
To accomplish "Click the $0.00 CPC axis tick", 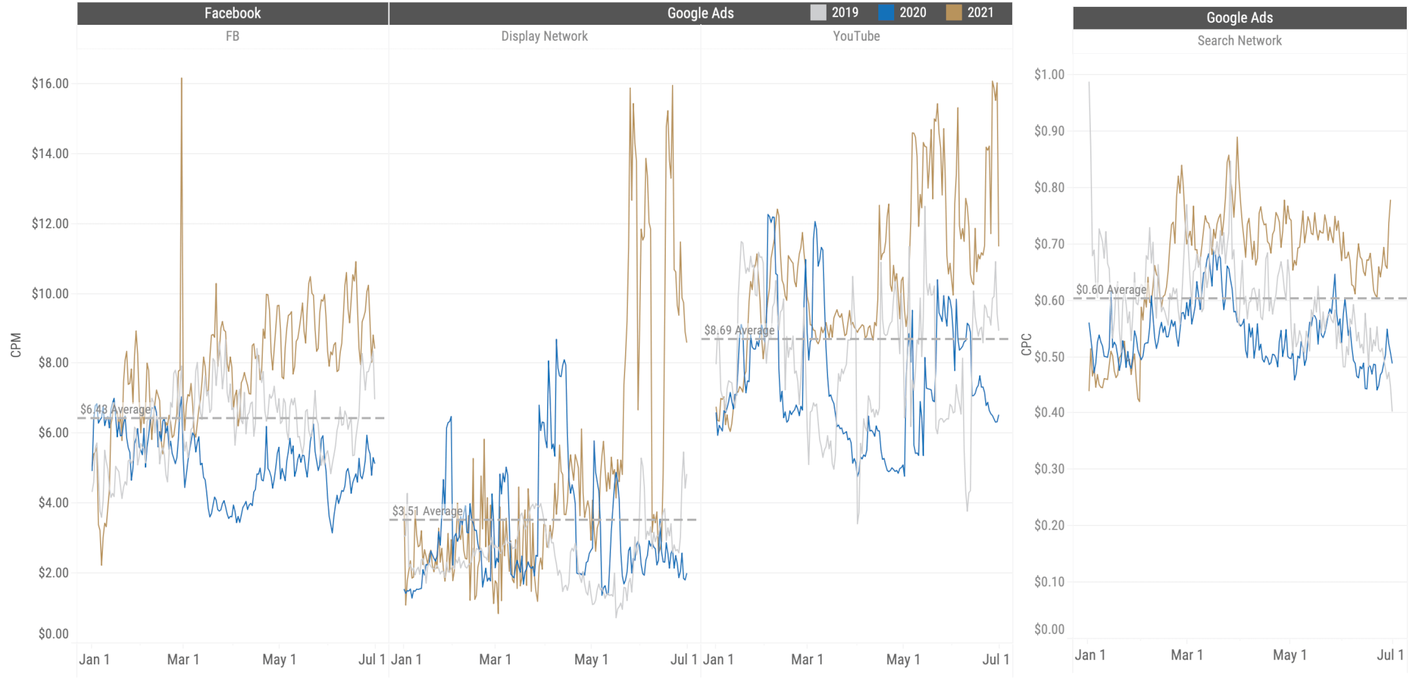I will 1049,629.
